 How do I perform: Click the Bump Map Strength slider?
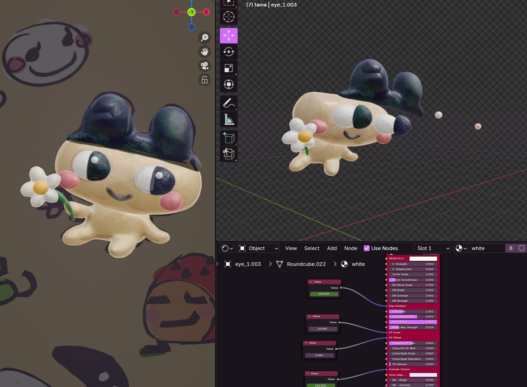413,327
